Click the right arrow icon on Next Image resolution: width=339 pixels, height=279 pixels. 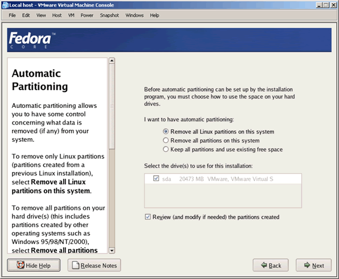[306, 265]
